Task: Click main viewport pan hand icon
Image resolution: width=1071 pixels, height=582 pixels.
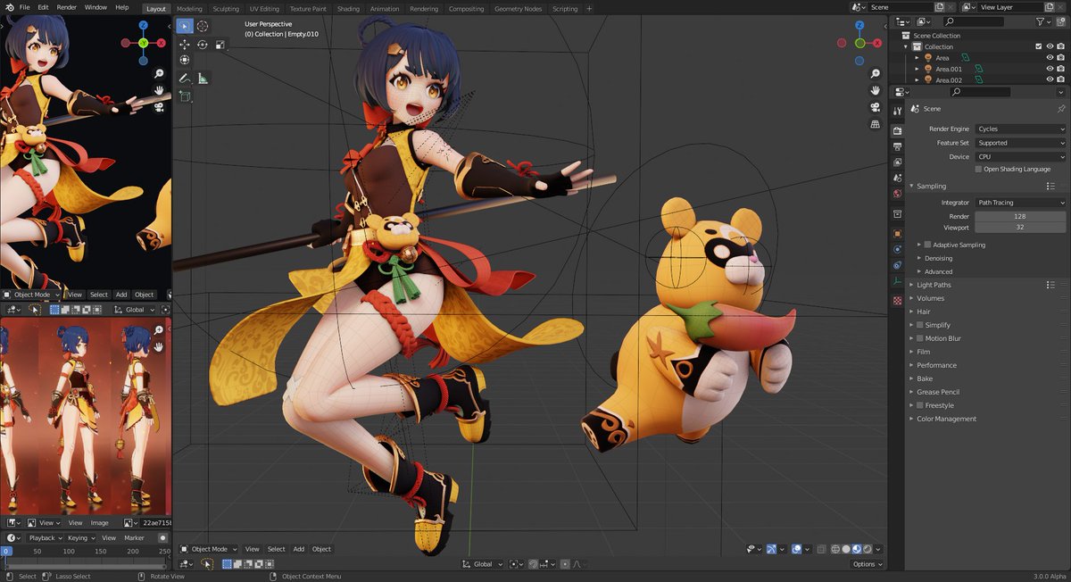Action: tap(875, 90)
